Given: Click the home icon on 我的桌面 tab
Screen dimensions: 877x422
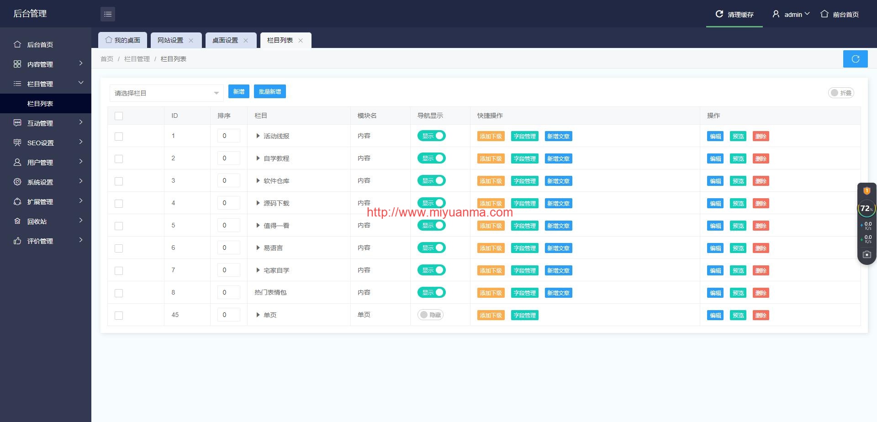Looking at the screenshot, I should (x=109, y=40).
